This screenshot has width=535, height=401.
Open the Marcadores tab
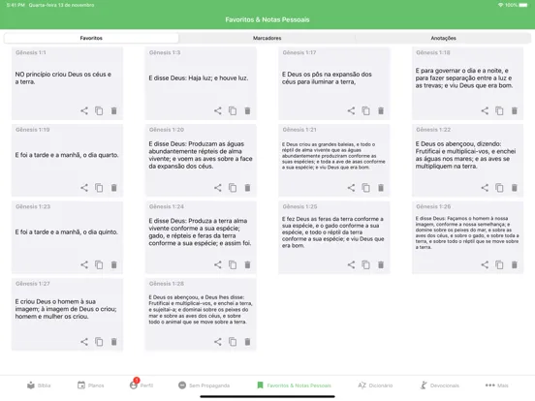267,38
